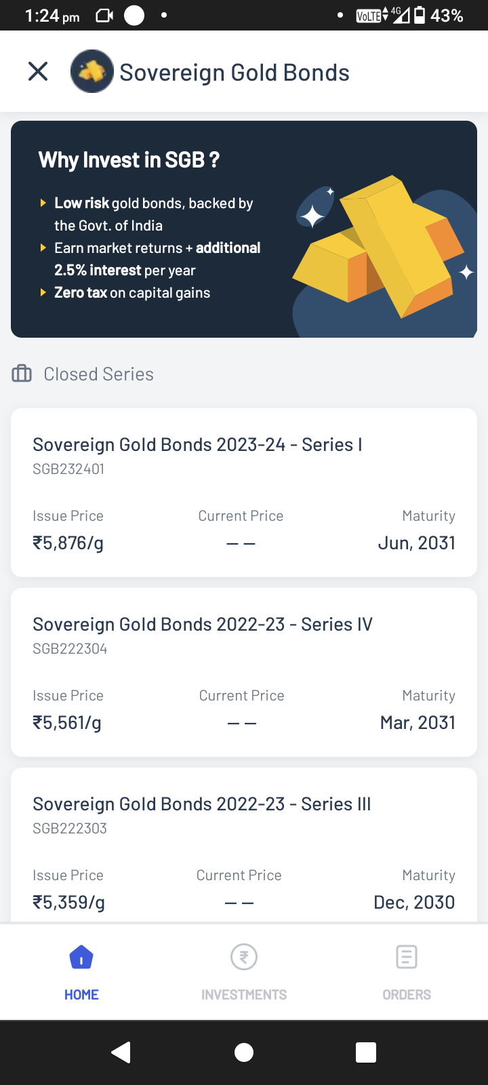Open Sovereign Gold Bonds 2022-23 Series IV
The height and width of the screenshot is (1085, 488).
[x=203, y=625]
